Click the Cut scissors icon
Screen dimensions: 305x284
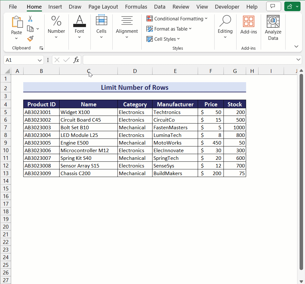[30, 19]
